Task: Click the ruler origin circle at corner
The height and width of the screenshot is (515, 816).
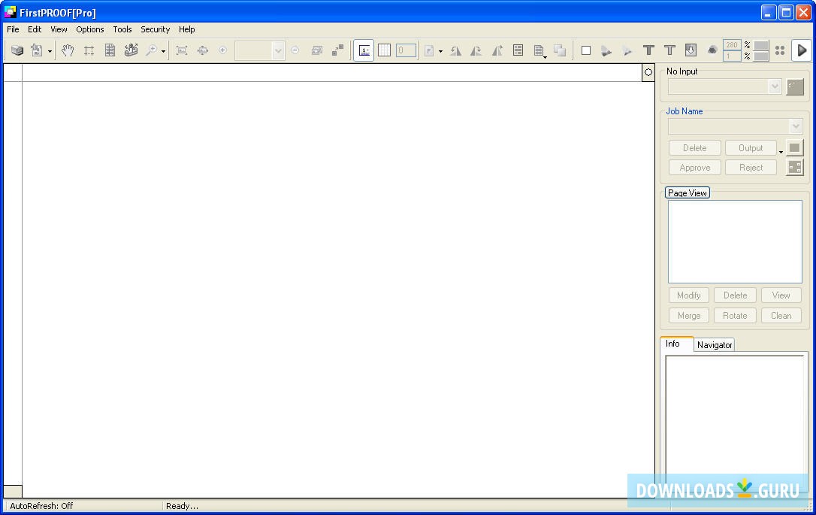Action: [x=648, y=72]
